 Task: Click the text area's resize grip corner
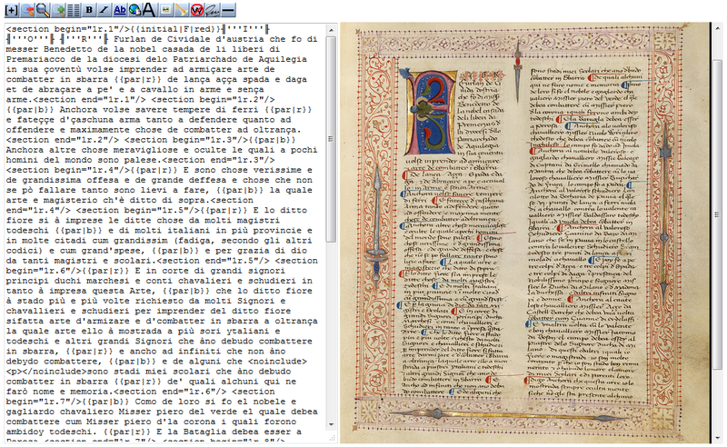tap(332, 438)
